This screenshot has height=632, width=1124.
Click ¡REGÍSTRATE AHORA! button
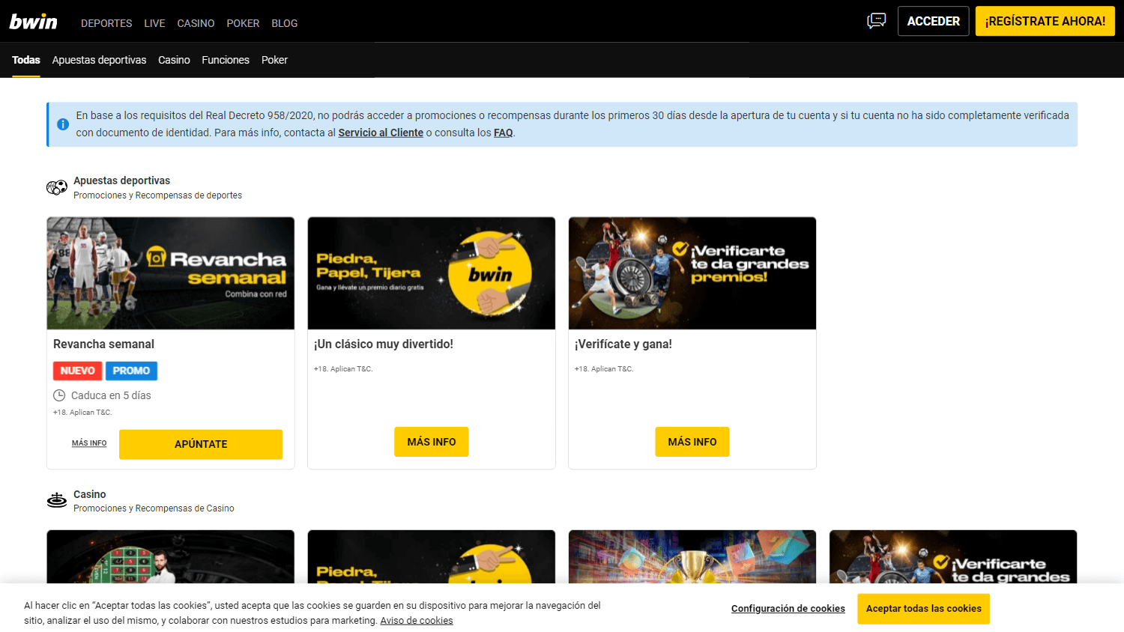point(1045,21)
